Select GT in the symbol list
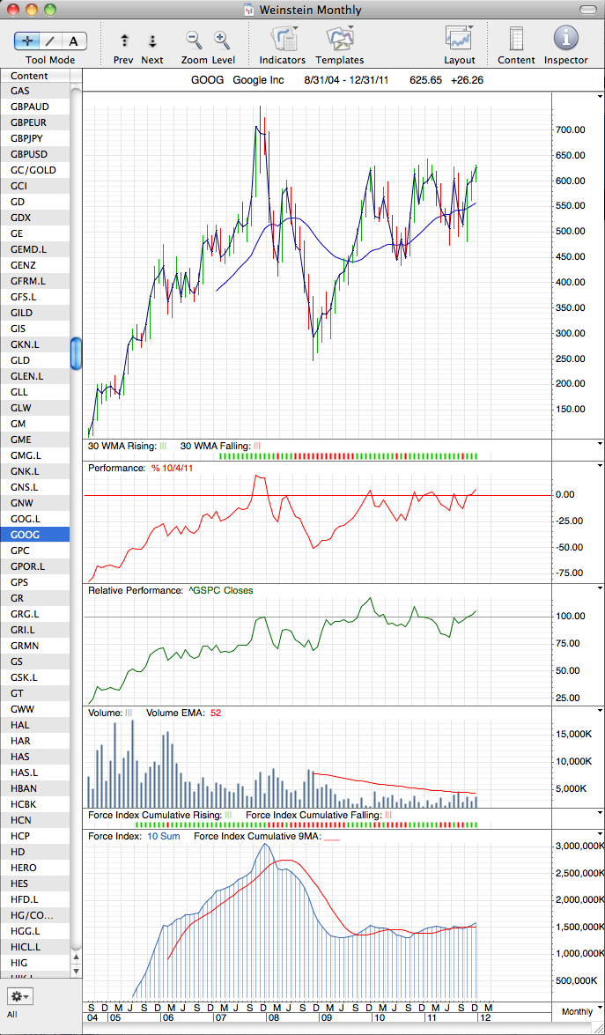 (x=34, y=692)
